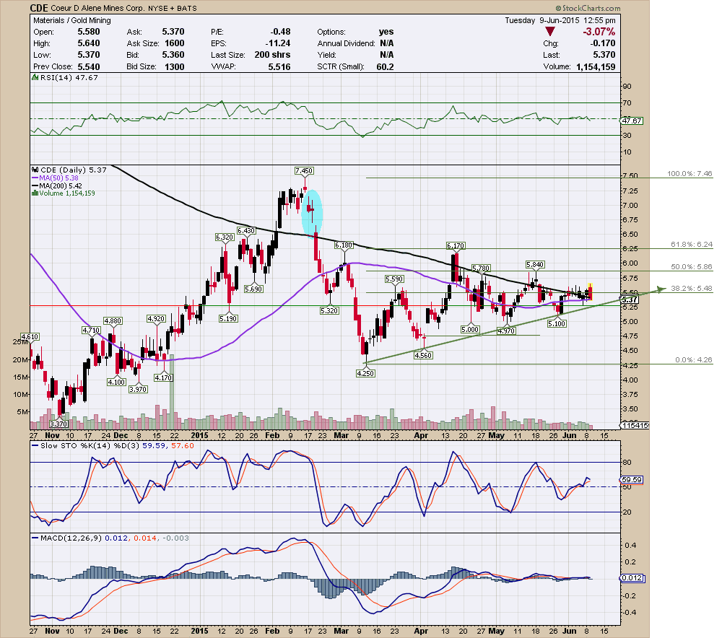Click the 4.970 price label
The image size is (722, 638).
click(506, 331)
